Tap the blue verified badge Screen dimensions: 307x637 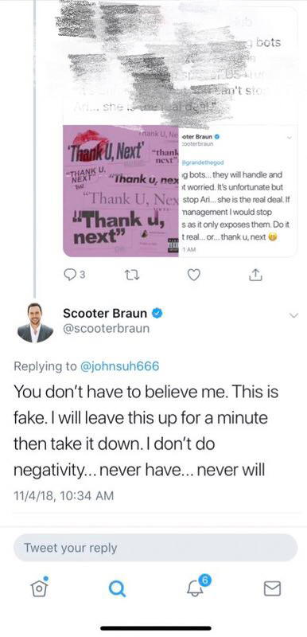tap(157, 313)
